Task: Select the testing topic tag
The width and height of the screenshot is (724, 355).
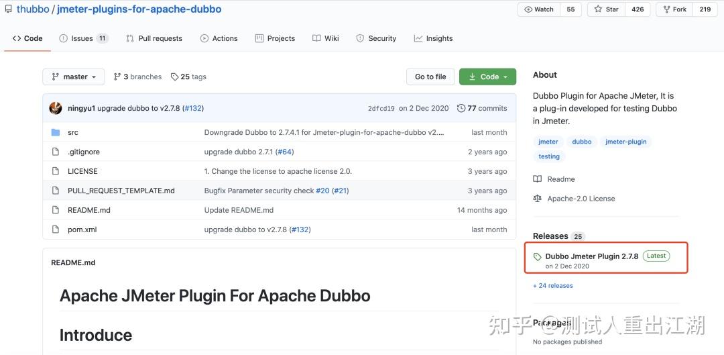Action: point(549,156)
